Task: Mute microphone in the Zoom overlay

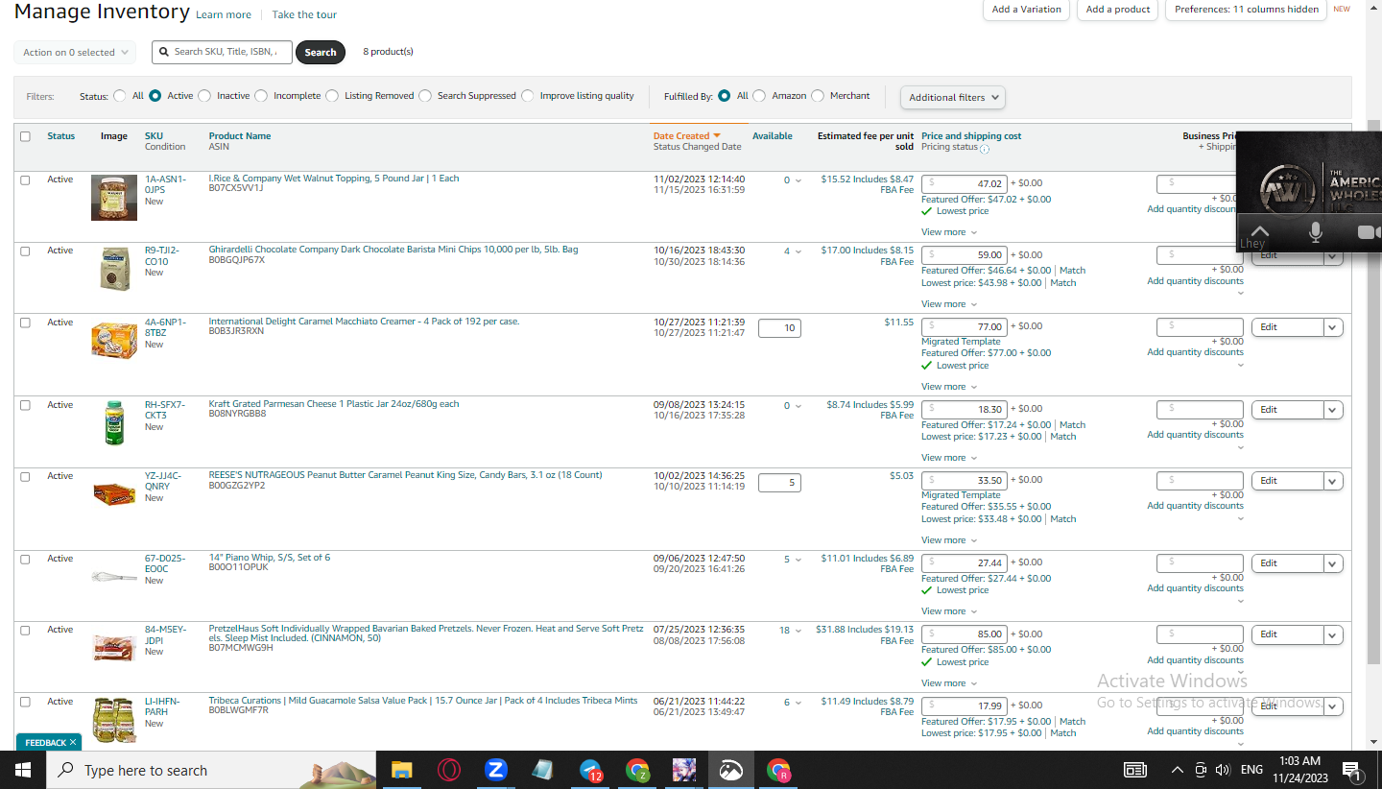Action: [x=1315, y=231]
